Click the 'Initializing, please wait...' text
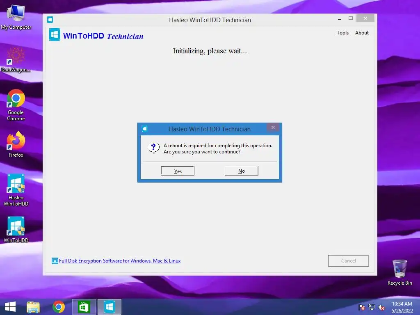Image resolution: width=420 pixels, height=315 pixels. point(210,51)
